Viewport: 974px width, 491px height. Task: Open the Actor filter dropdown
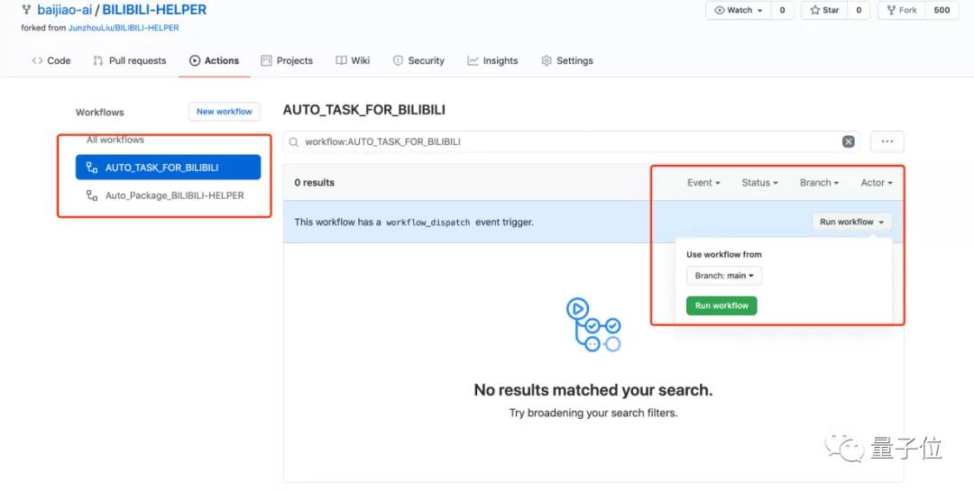876,183
